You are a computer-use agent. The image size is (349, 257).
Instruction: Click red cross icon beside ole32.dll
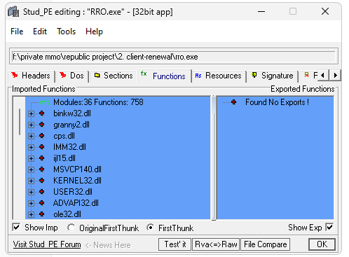click(42, 214)
